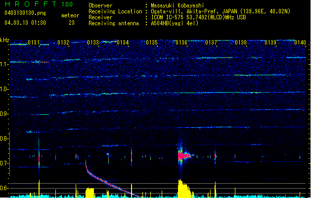Click the A504HB(yagi 4el) antenna text

pyautogui.click(x=175, y=23)
